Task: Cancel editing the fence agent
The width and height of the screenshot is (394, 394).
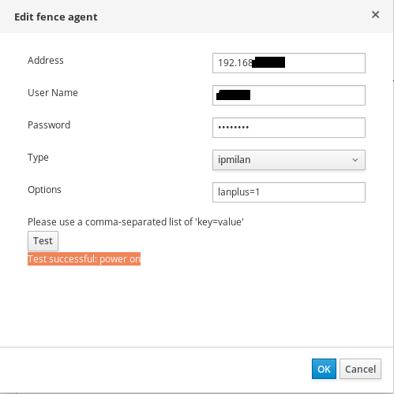Action: (x=360, y=369)
